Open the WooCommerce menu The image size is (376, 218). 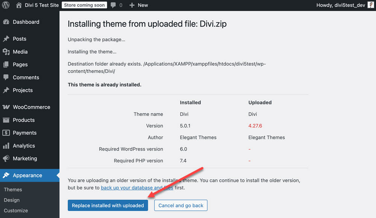coord(32,107)
